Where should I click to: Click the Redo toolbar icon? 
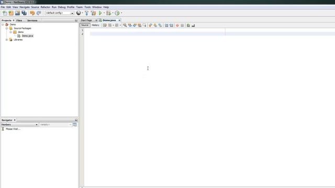pyautogui.click(x=39, y=13)
